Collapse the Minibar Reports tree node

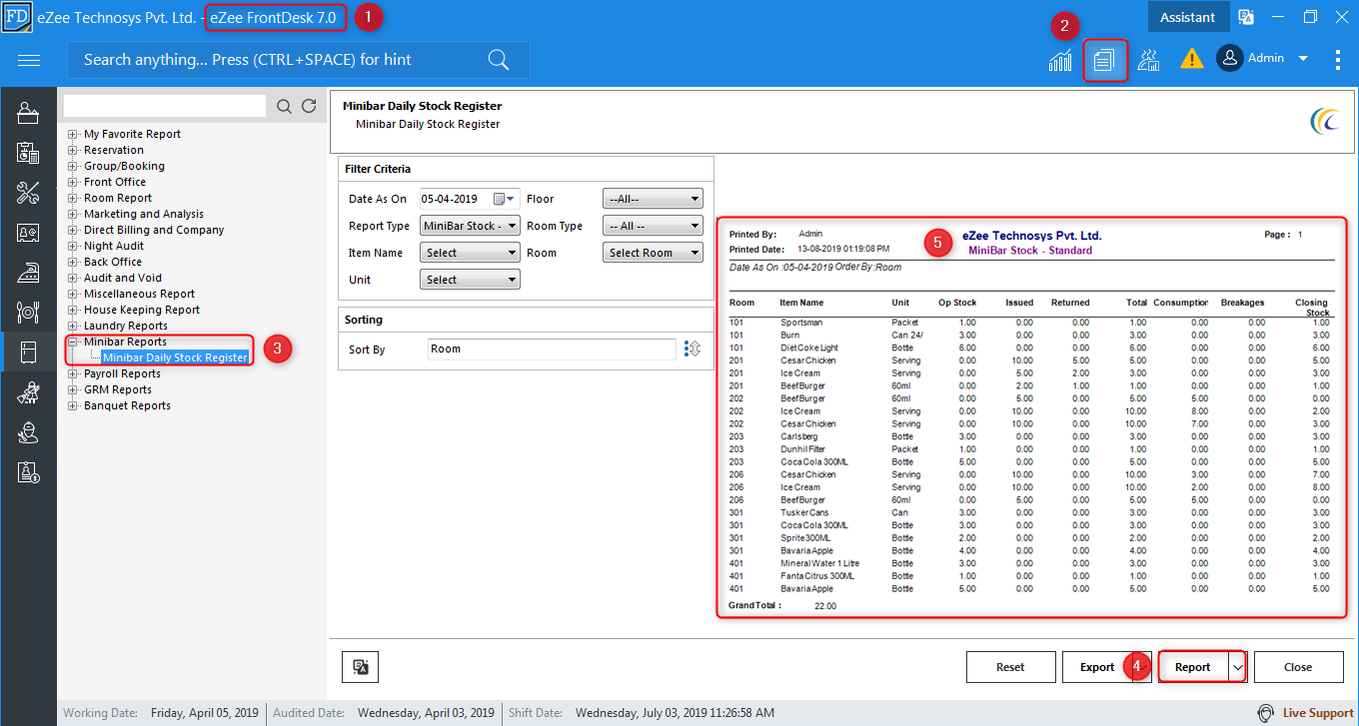73,342
